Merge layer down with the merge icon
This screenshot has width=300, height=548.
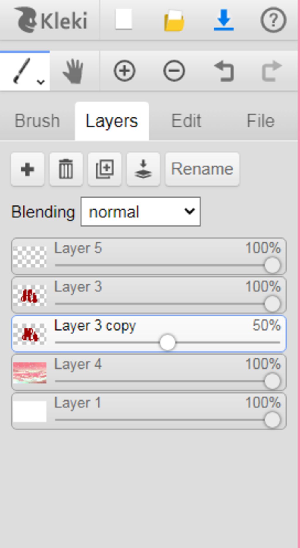click(143, 169)
